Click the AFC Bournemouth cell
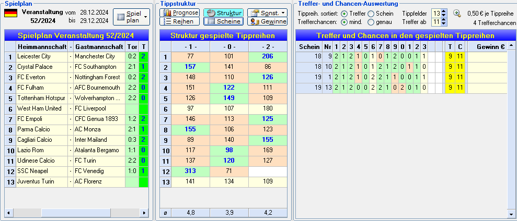The height and width of the screenshot is (221, 517). pos(99,88)
